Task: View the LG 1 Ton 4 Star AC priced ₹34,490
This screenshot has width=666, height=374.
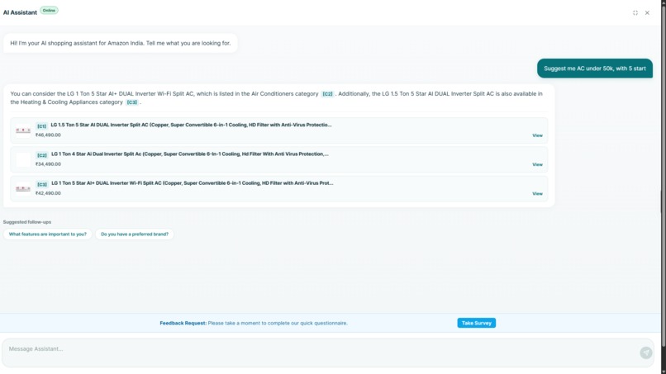Action: (x=537, y=164)
